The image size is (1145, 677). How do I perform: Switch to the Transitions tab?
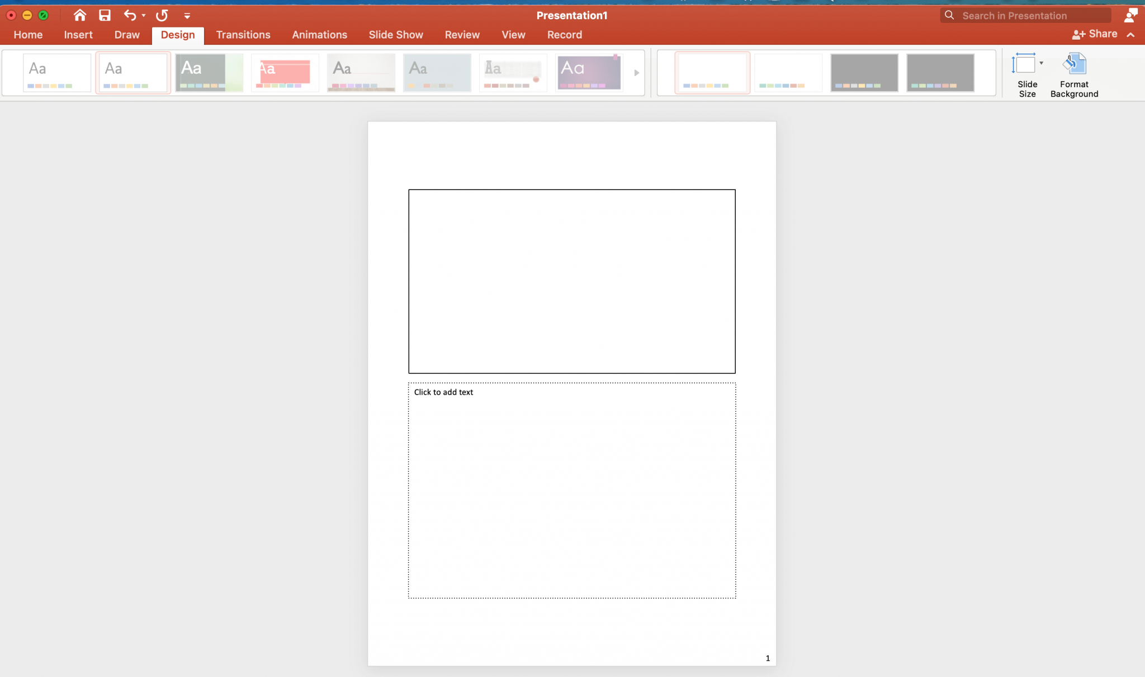point(243,34)
